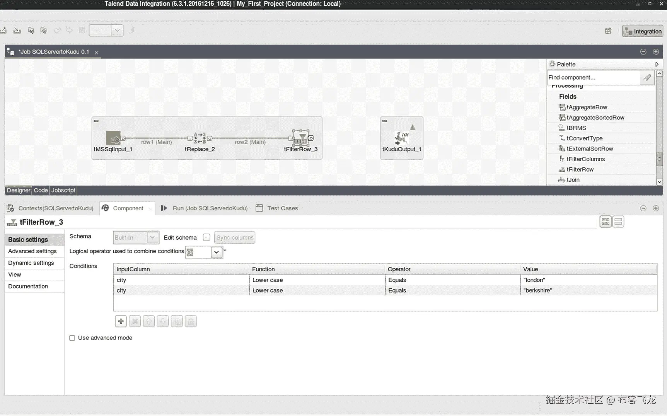Pick tAggregateRow from the palette
Image resolution: width=667 pixels, height=416 pixels.
coord(583,107)
